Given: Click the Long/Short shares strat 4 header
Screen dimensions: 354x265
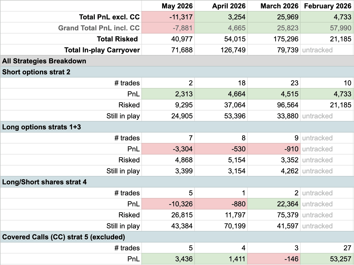Looking at the screenshot, I should click(x=177, y=182).
